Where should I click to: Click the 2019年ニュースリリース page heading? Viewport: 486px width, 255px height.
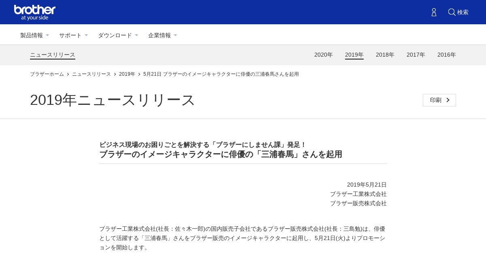[x=113, y=100]
